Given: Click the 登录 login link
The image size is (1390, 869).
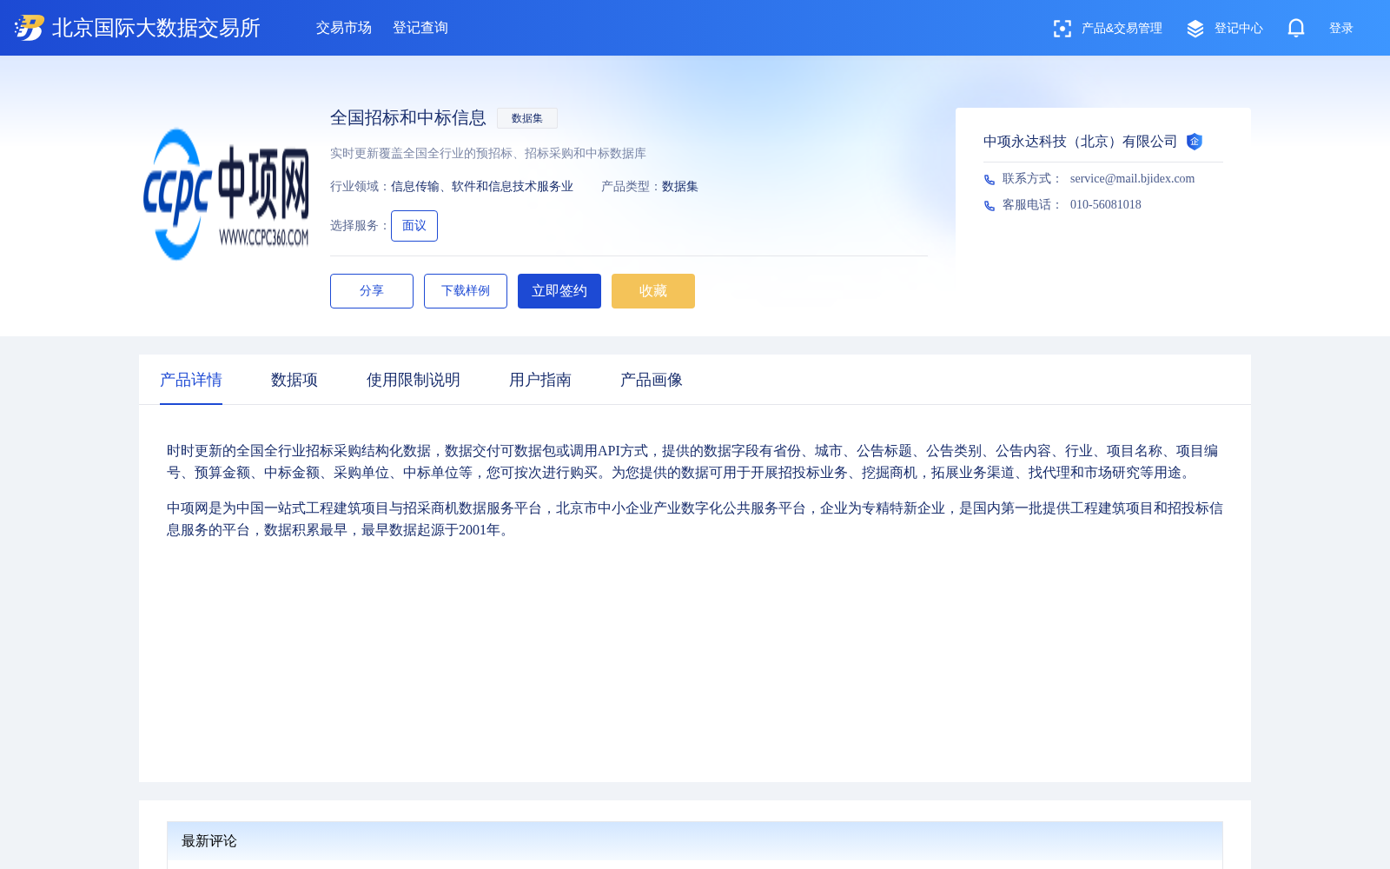Looking at the screenshot, I should click(x=1341, y=29).
